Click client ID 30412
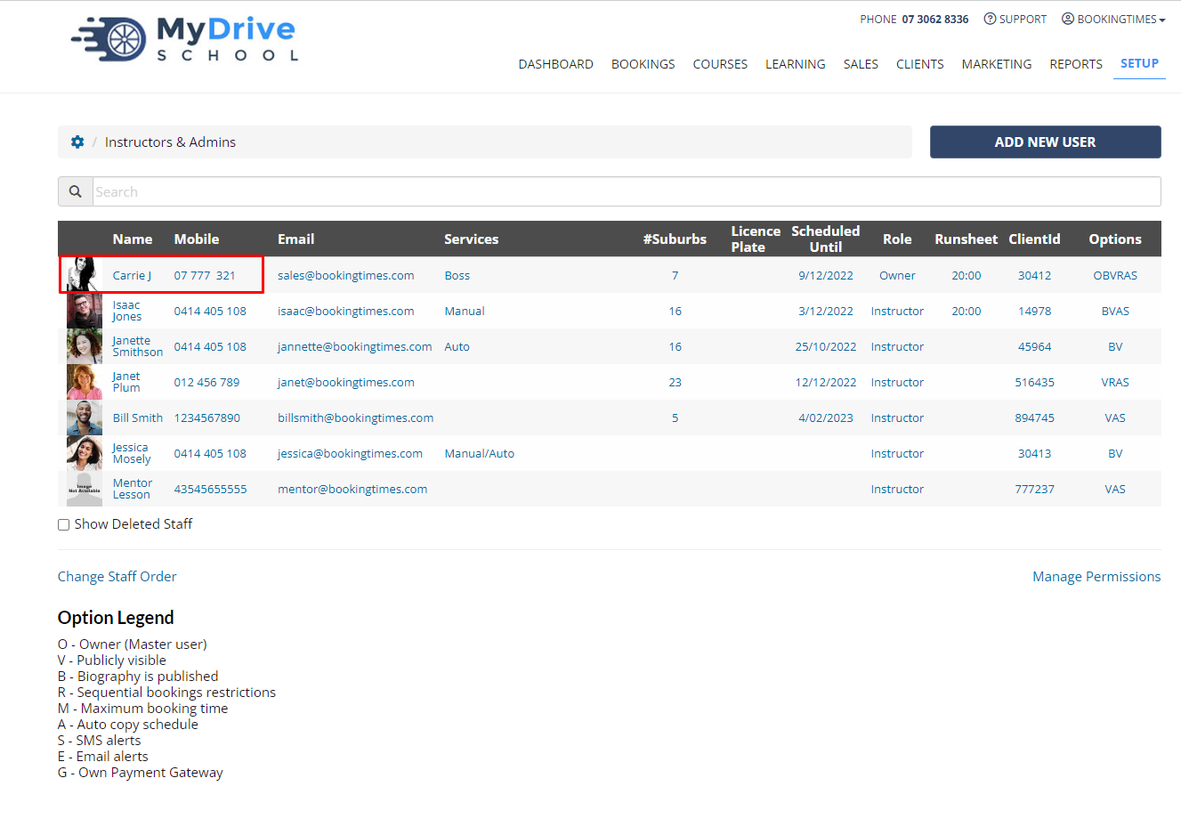The width and height of the screenshot is (1181, 835). [x=1034, y=275]
